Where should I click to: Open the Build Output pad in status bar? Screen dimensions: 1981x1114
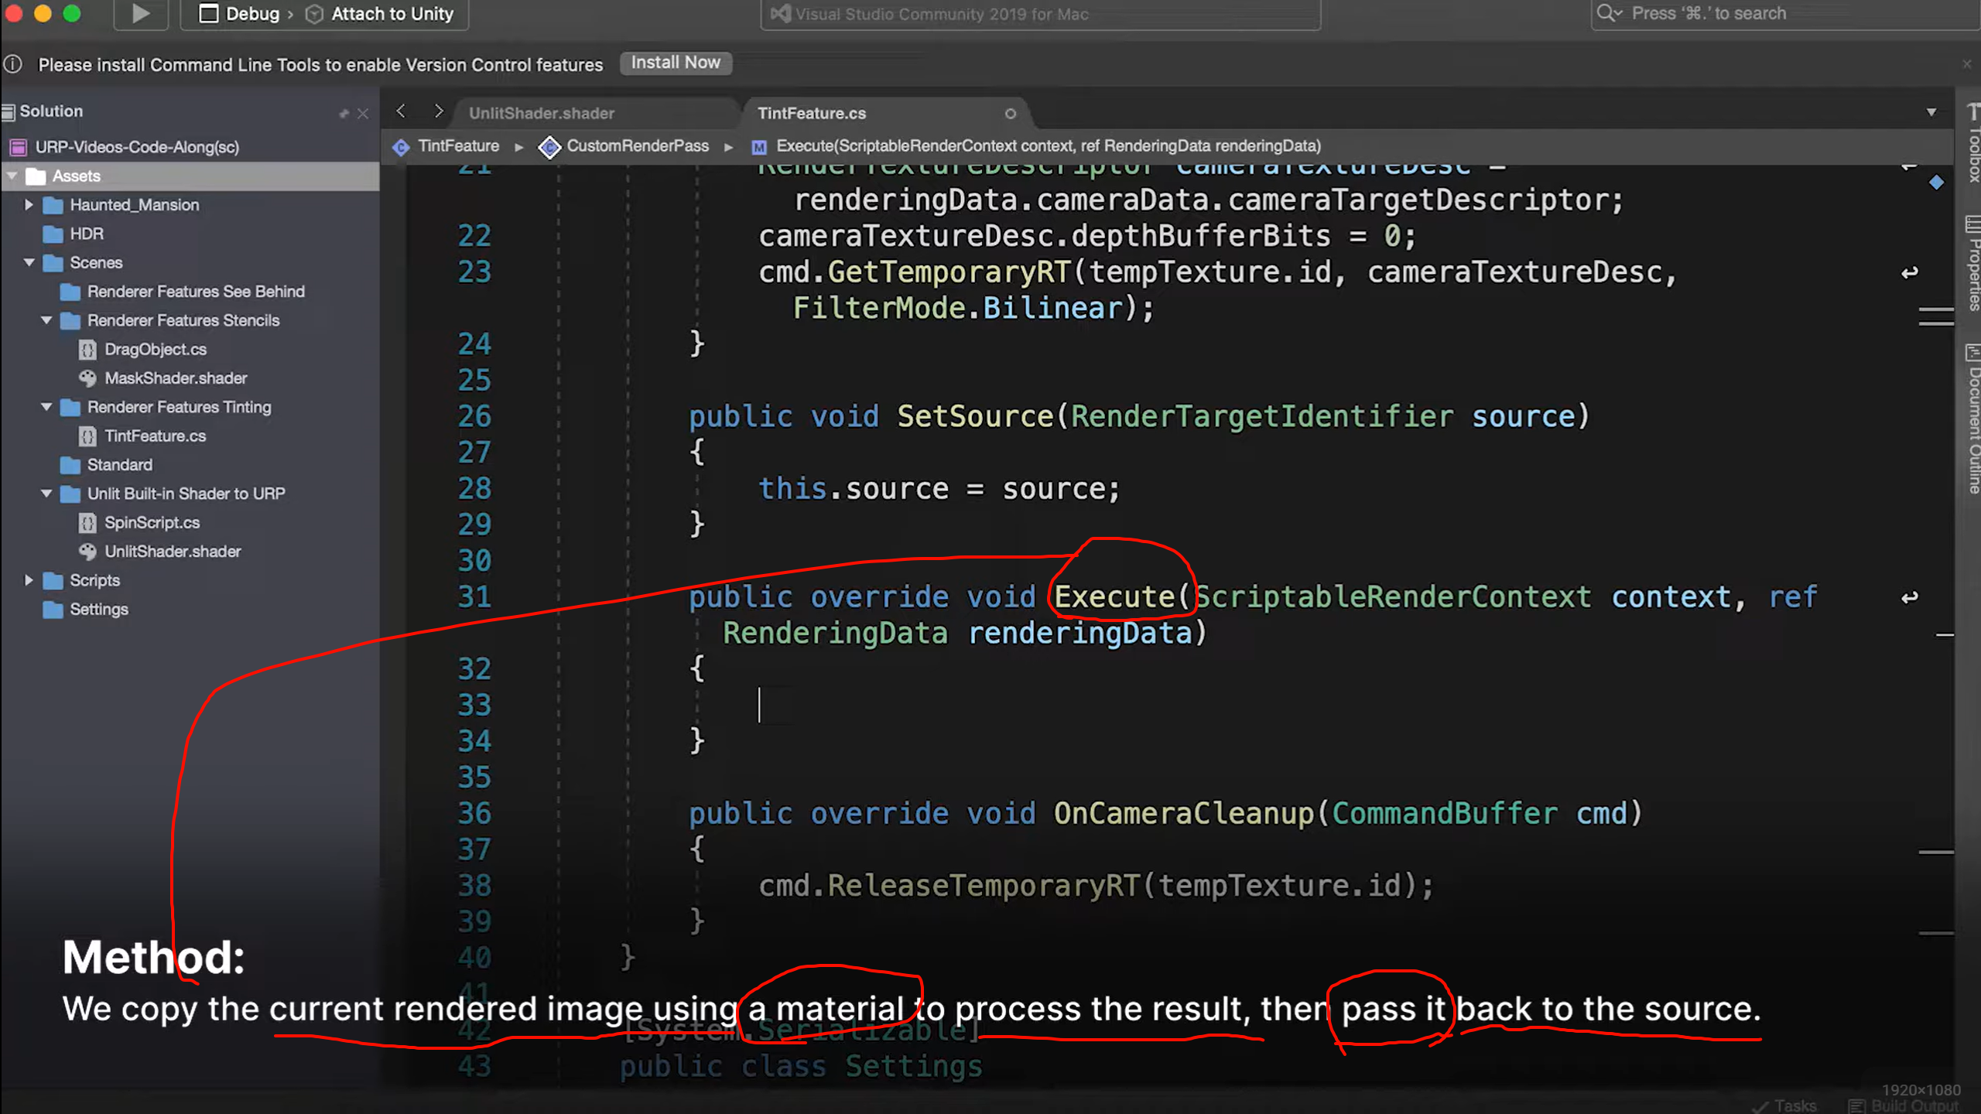pyautogui.click(x=1904, y=1105)
